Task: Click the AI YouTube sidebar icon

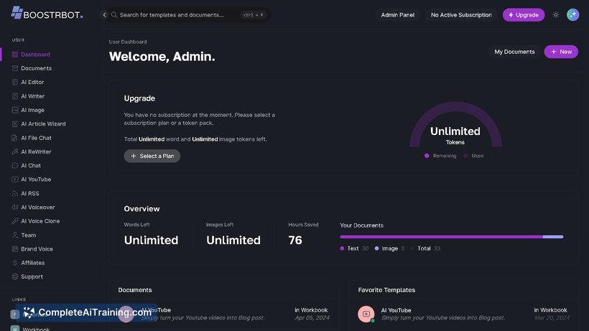Action: (15, 180)
